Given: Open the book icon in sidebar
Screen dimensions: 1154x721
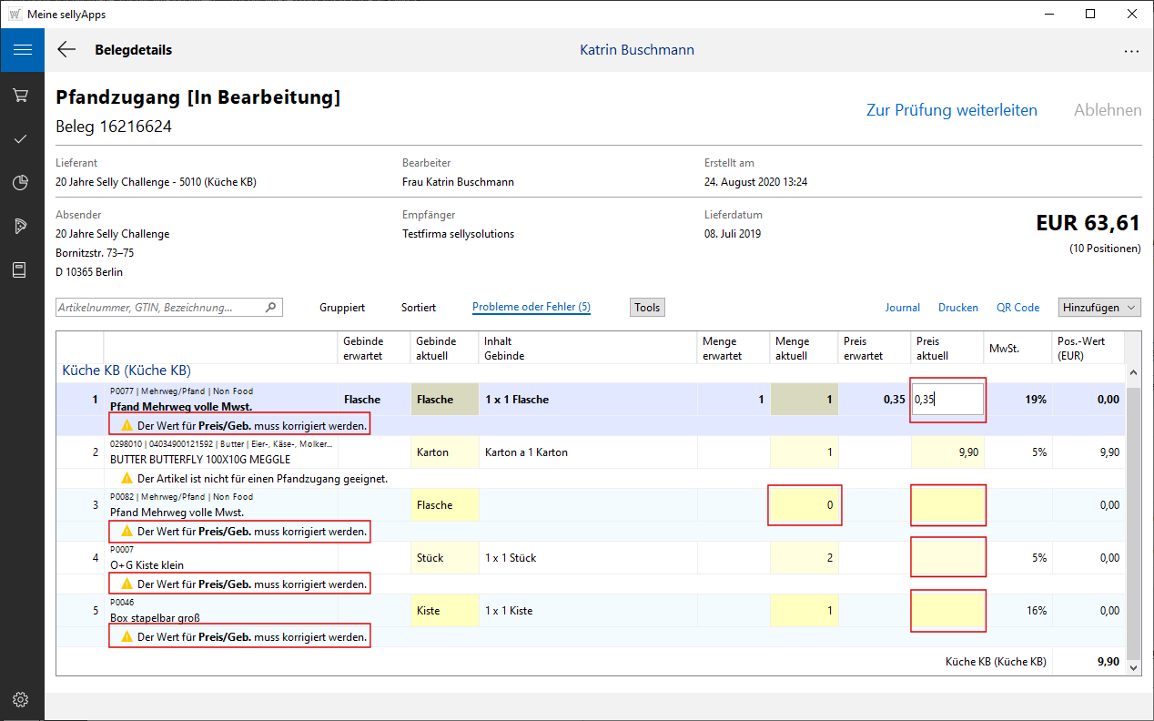Looking at the screenshot, I should coord(22,270).
